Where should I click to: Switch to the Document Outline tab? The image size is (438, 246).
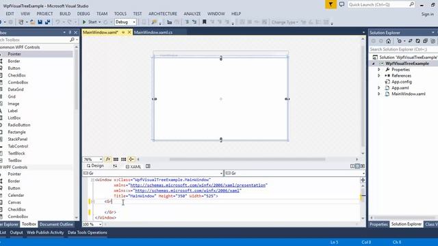point(56,224)
